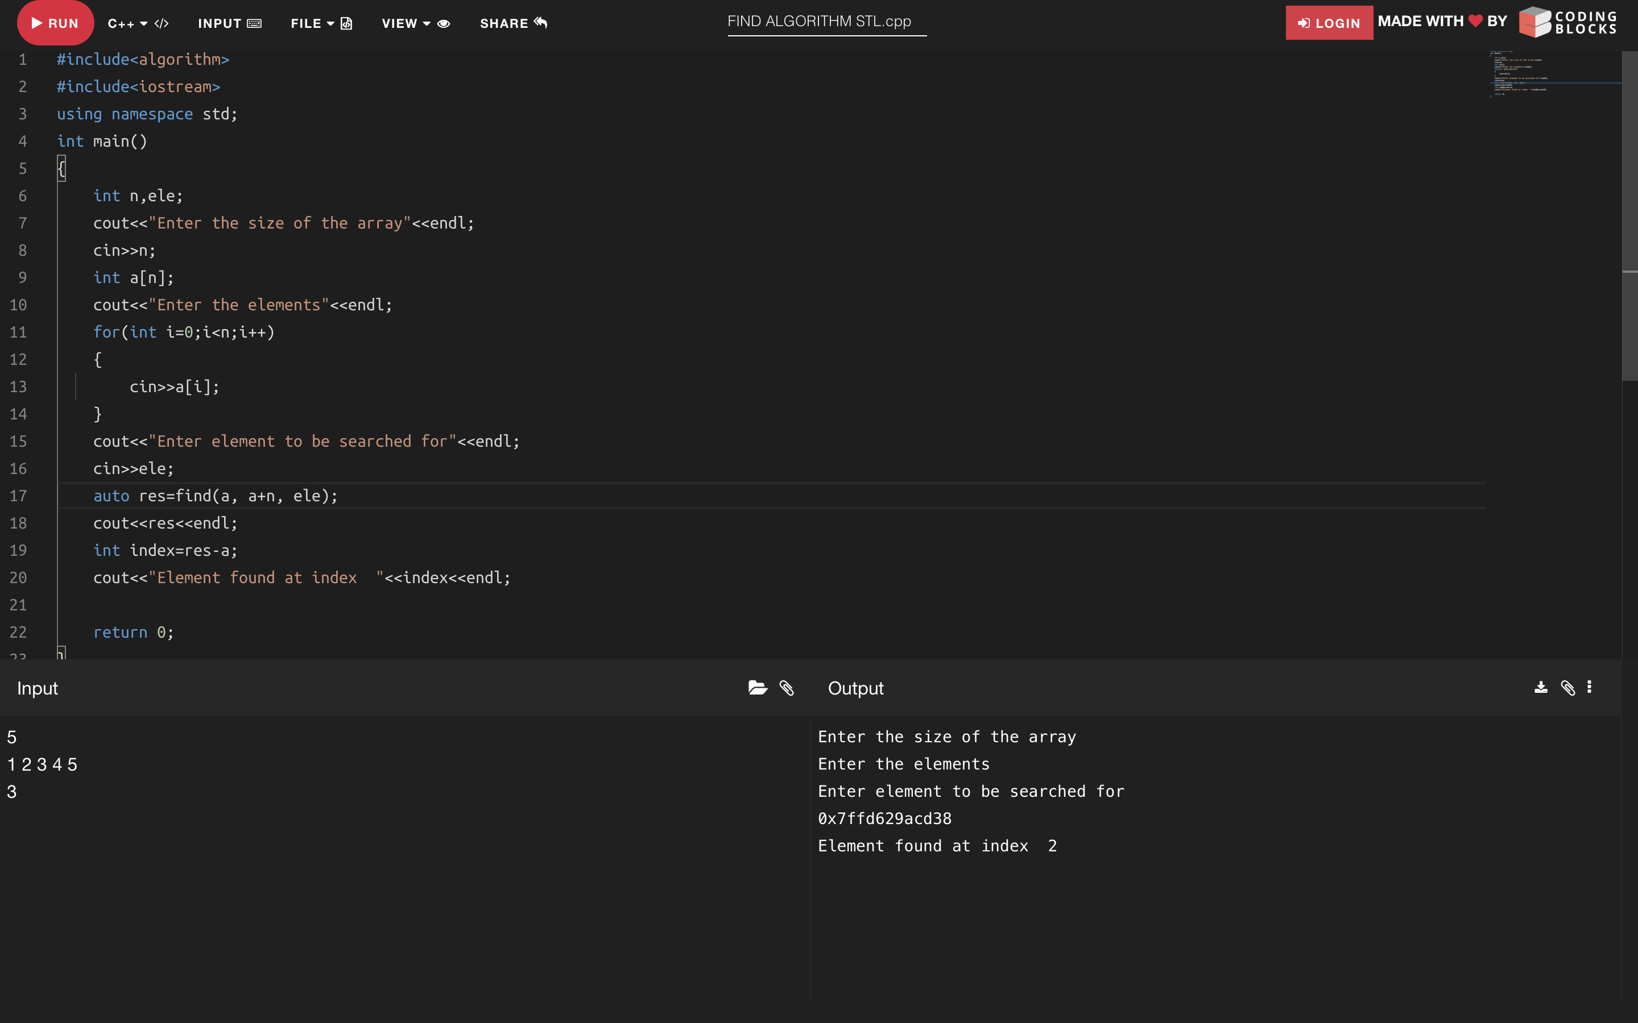
Task: Click the 'int main()' line
Action: [102, 141]
